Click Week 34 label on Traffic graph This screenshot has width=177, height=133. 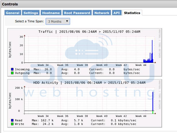pyautogui.click(x=43, y=65)
